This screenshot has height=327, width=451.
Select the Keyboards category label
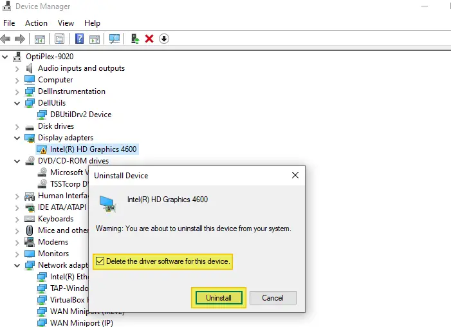[55, 219]
